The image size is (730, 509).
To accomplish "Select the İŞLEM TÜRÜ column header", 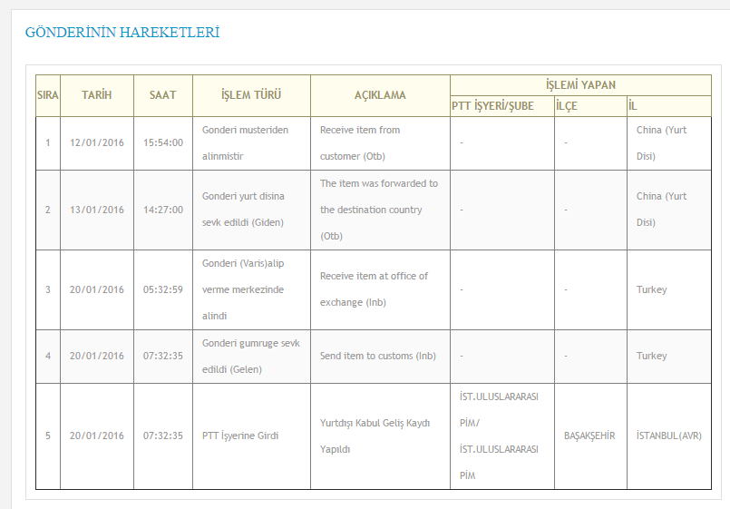I will tap(251, 95).
